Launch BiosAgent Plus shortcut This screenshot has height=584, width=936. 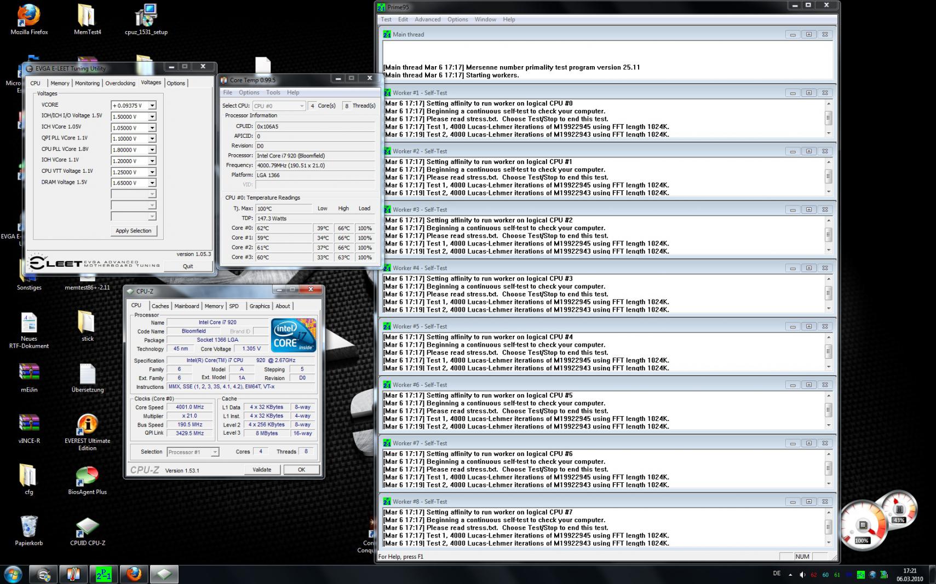click(x=87, y=479)
